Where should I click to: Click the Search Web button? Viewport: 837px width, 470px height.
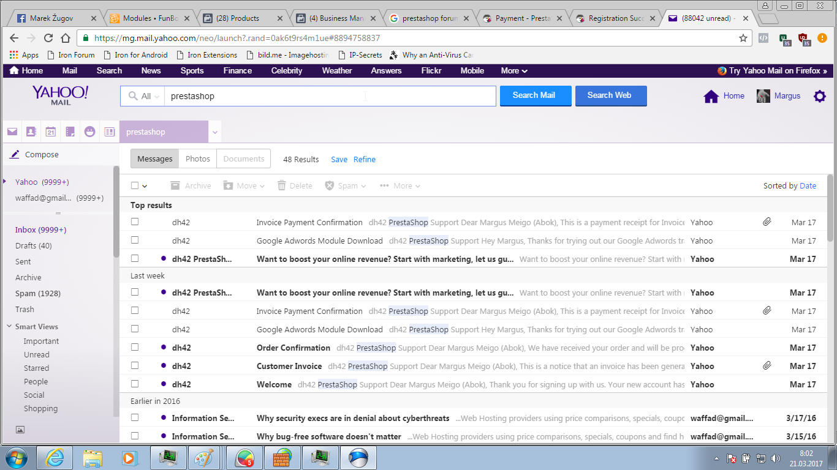611,95
